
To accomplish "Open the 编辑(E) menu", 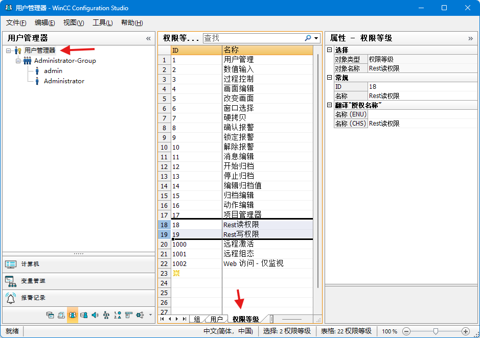I will click(x=44, y=22).
